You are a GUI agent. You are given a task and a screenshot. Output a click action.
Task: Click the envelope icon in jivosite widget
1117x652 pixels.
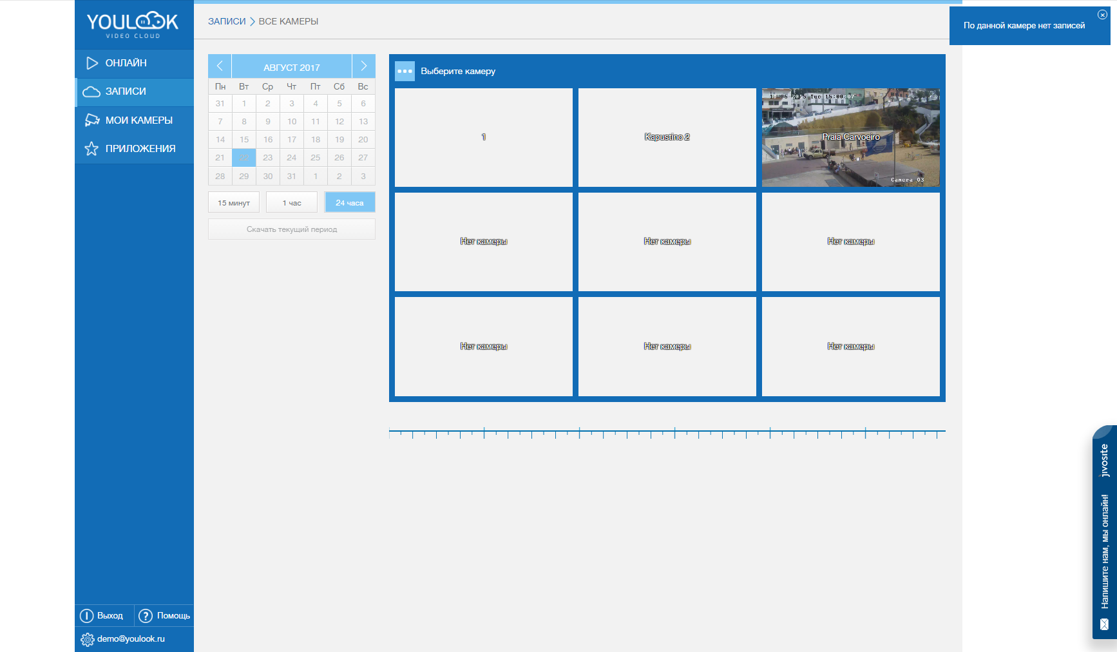[x=1104, y=624]
